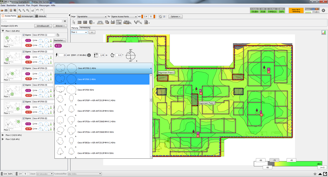The height and width of the screenshot is (177, 328).
Task: Uncheck Eigene for Cisco AP3700i (5)
Action: [24, 102]
